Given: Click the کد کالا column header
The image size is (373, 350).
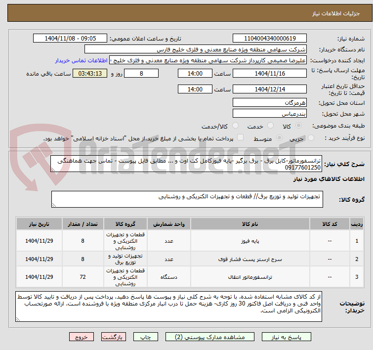Looking at the screenshot, I should tap(330, 224).
